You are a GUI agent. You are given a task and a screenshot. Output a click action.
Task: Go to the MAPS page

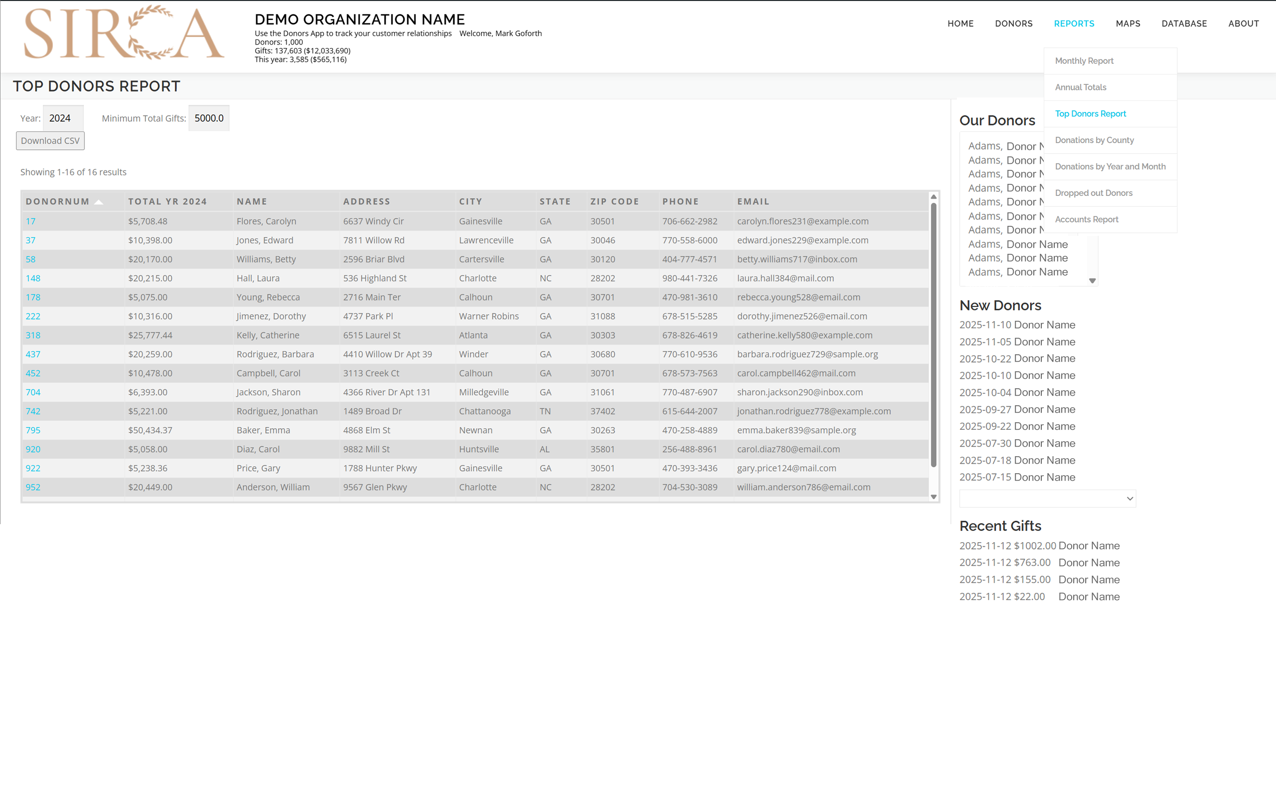pos(1128,23)
